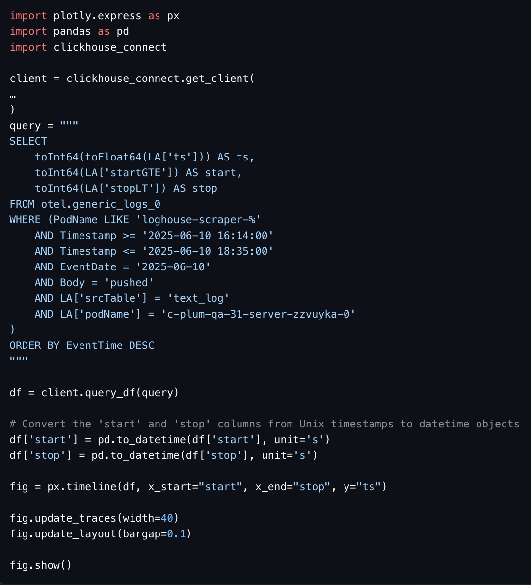Click the collapsed ellipsis inside get_client
The height and width of the screenshot is (585, 531).
pyautogui.click(x=13, y=96)
